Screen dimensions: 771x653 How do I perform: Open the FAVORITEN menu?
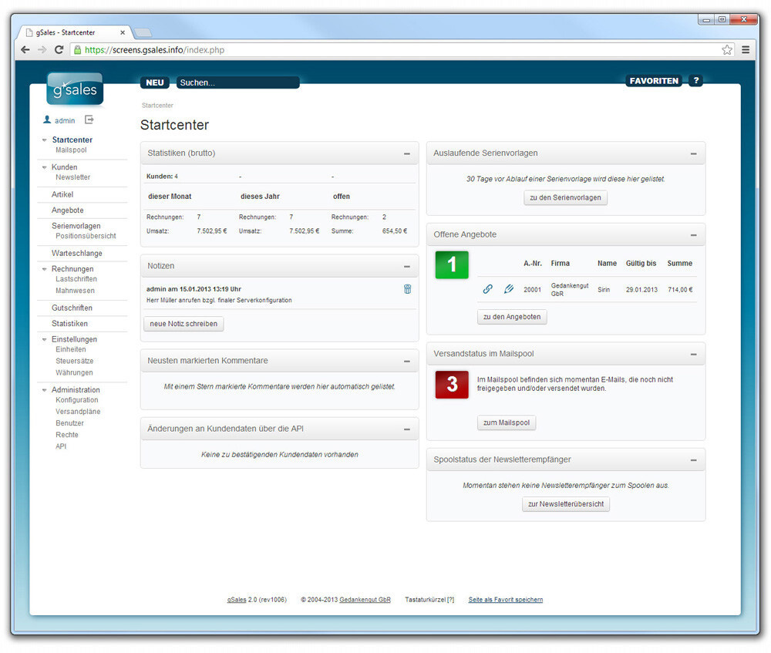point(654,81)
